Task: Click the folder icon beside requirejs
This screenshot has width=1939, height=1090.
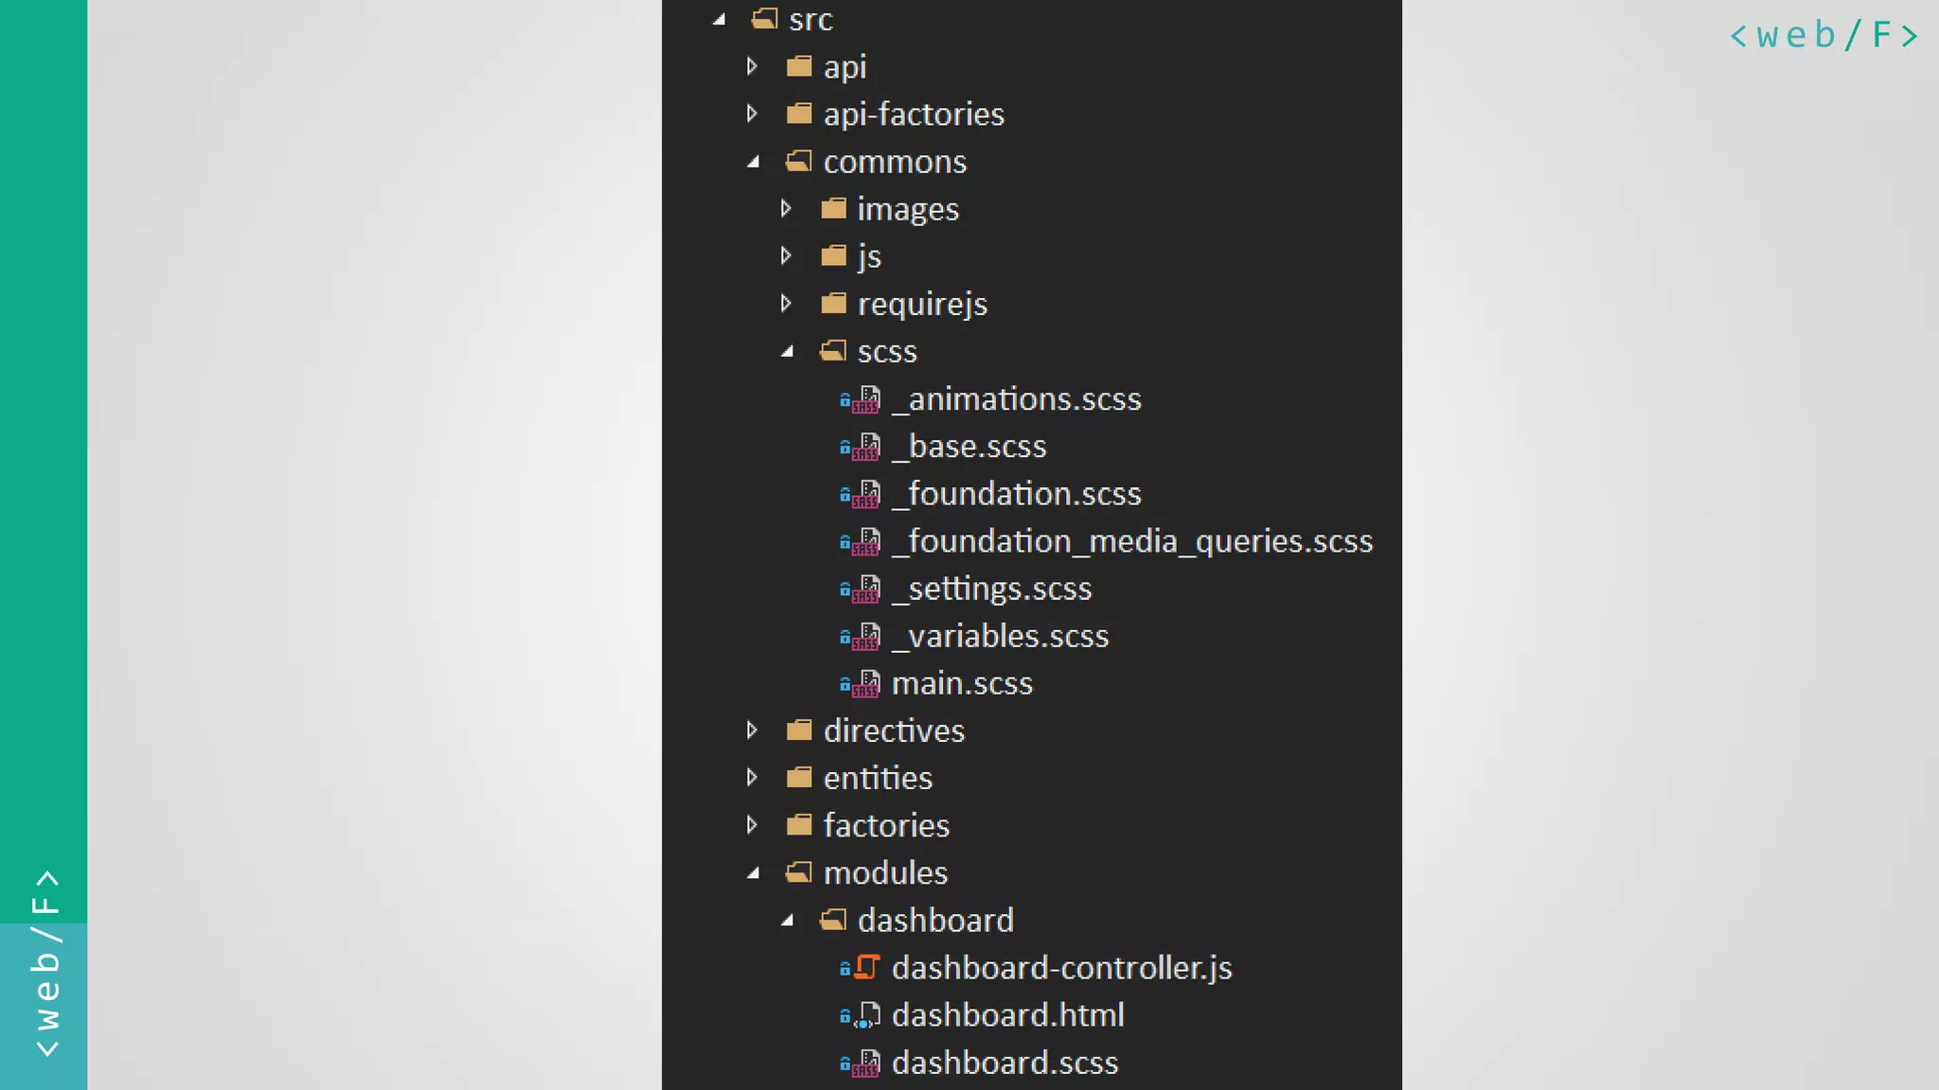Action: point(833,304)
